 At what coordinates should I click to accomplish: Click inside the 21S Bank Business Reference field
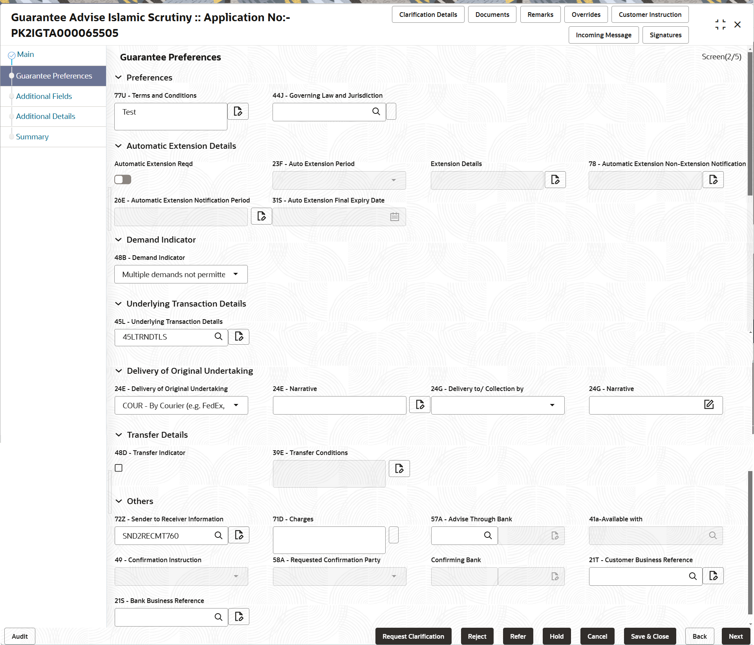coord(165,617)
